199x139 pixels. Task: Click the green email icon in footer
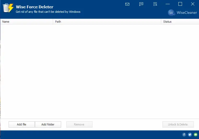pyautogui.click(x=196, y=135)
